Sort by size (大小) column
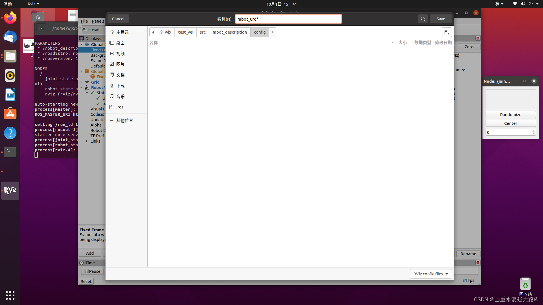The width and height of the screenshot is (543, 305). tap(402, 43)
